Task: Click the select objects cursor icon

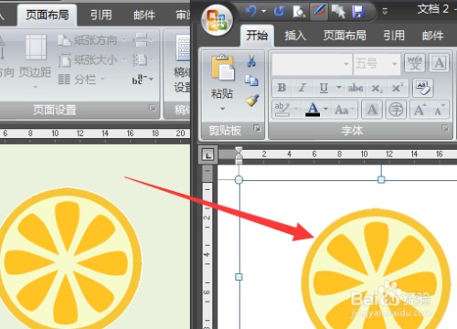Action: (x=338, y=12)
